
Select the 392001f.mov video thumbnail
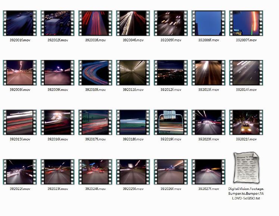[20, 23]
